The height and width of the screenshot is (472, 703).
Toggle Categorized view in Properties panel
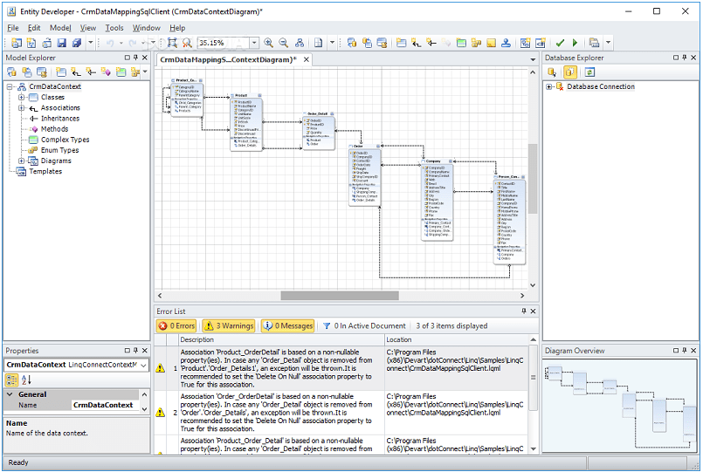[x=11, y=380]
